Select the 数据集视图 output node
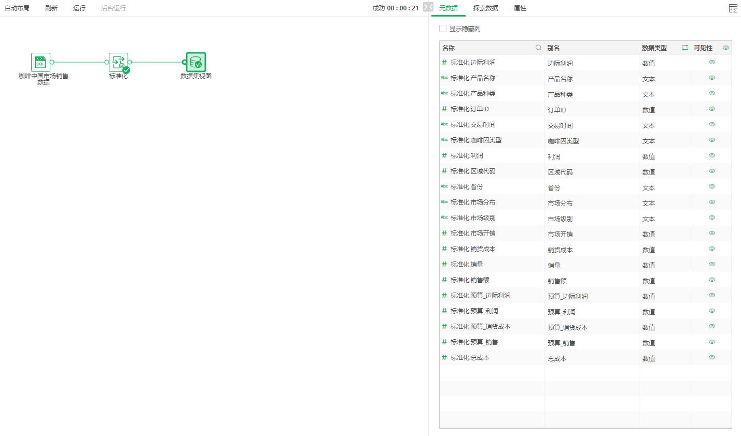 coord(196,62)
